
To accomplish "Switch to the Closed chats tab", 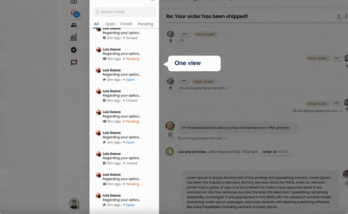I will 126,24.
